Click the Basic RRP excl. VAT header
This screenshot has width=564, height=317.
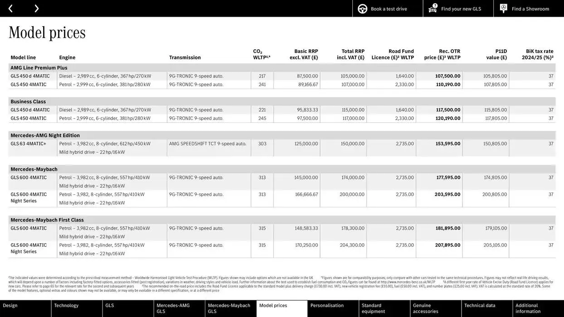[304, 54]
